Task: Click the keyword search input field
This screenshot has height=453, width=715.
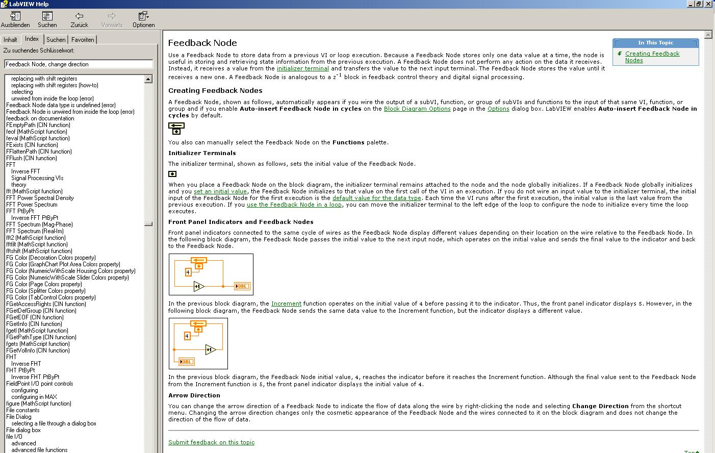Action: pos(79,64)
